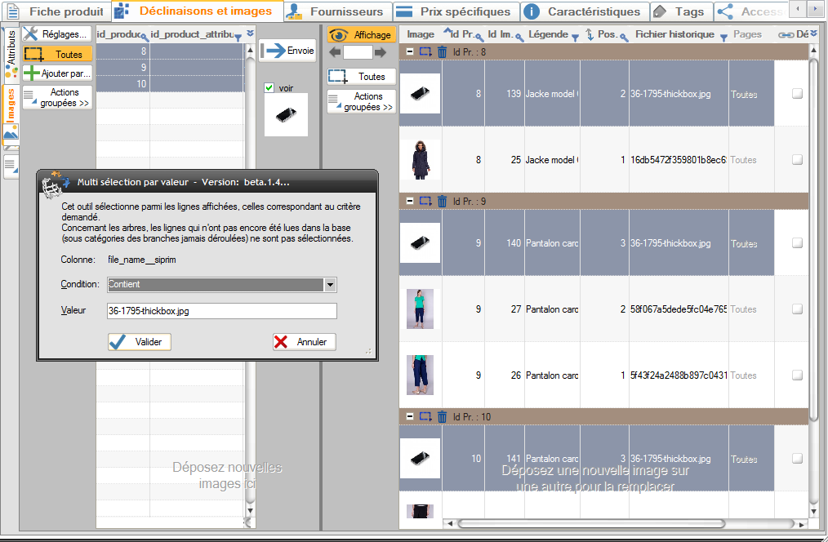Image resolution: width=828 pixels, height=542 pixels.
Task: Click the Affichage eye button
Action: (362, 35)
